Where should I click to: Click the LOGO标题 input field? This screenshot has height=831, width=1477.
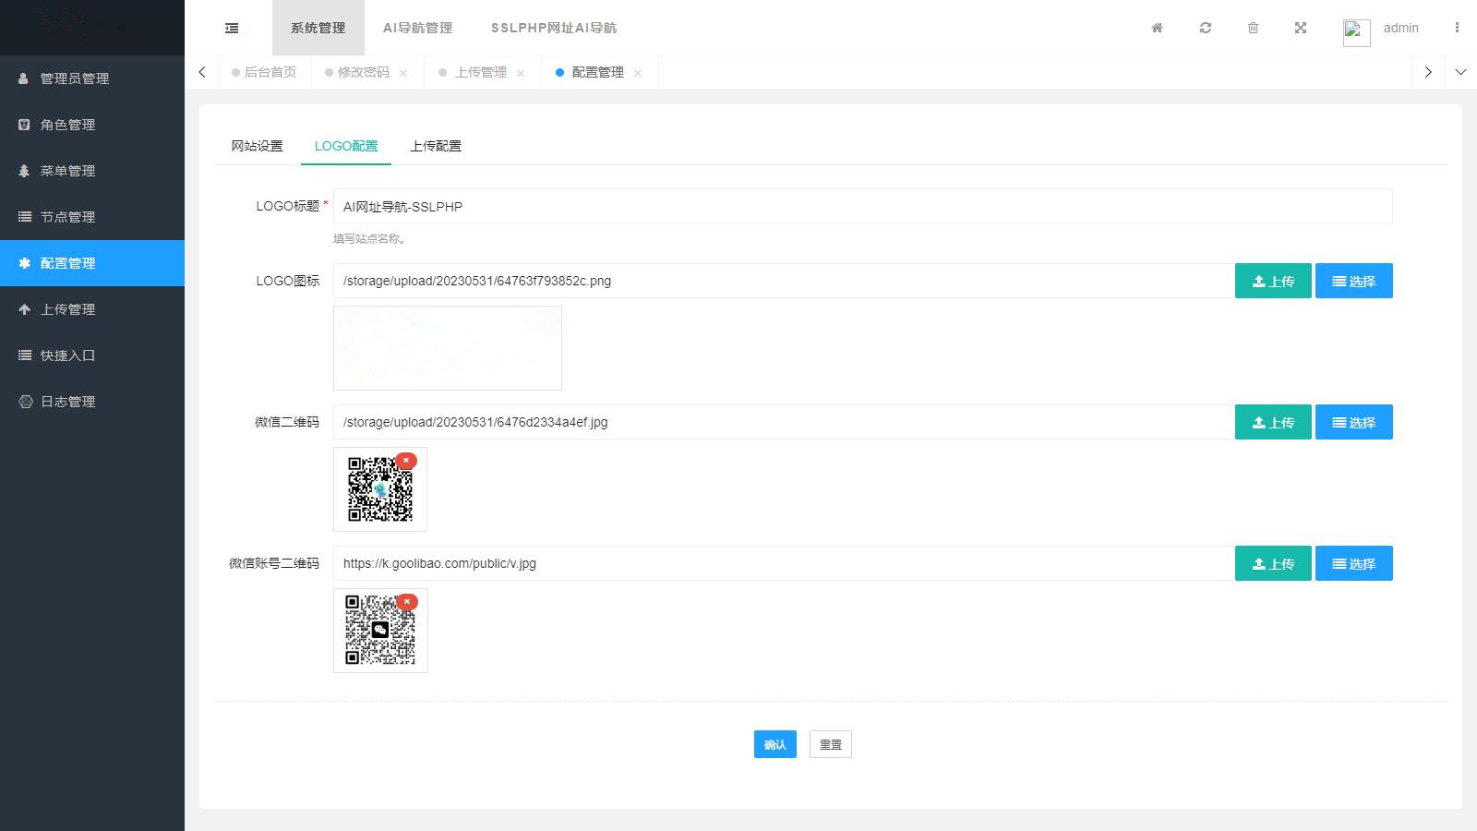pyautogui.click(x=862, y=206)
